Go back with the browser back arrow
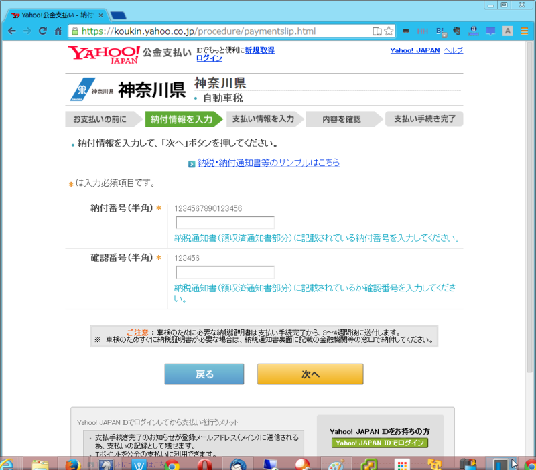Image resolution: width=536 pixels, height=470 pixels. (x=12, y=31)
